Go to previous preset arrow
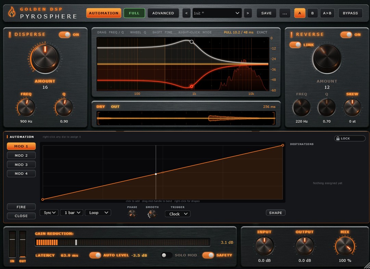370x269 pixels. point(187,13)
